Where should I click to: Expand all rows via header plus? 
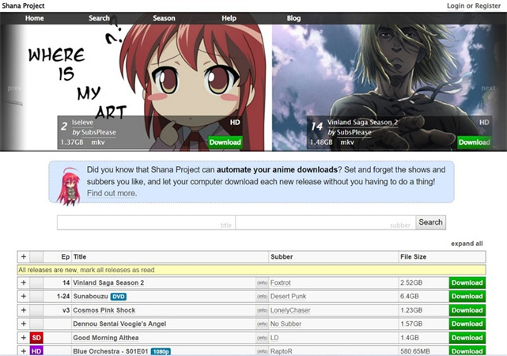coord(23,257)
